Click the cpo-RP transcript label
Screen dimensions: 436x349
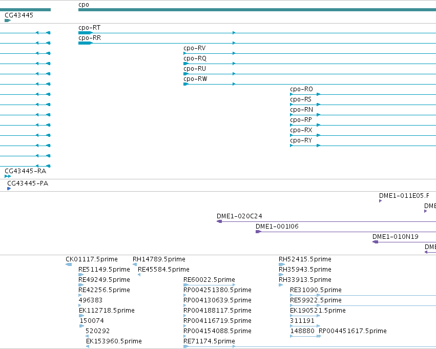click(x=301, y=120)
